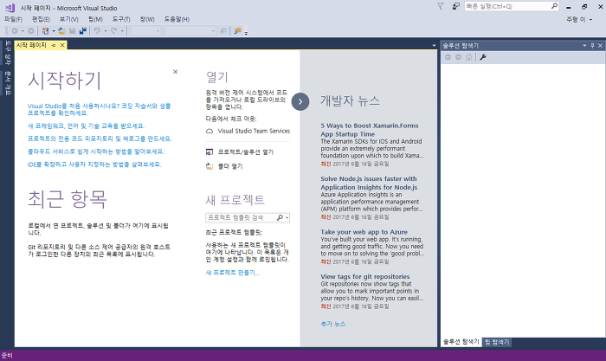The width and height of the screenshot is (606, 361).
Task: Click the navigate backward toolbar icon
Action: pos(15,31)
